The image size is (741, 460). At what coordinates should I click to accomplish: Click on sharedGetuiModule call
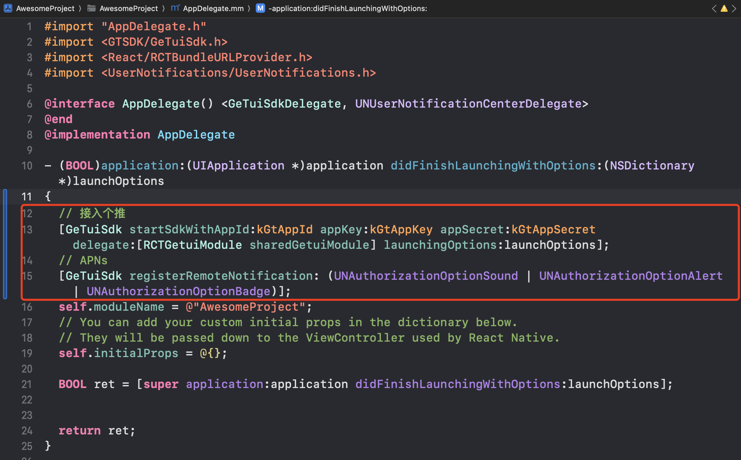coord(309,245)
